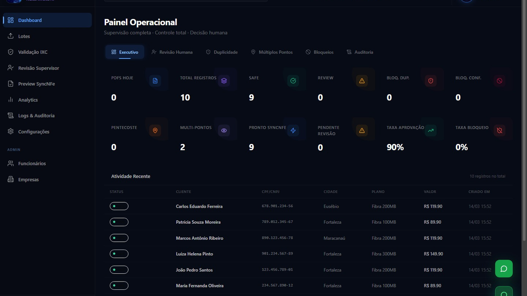This screenshot has width=527, height=296.
Task: Click the R$ 149.90 value
Action: click(x=433, y=254)
